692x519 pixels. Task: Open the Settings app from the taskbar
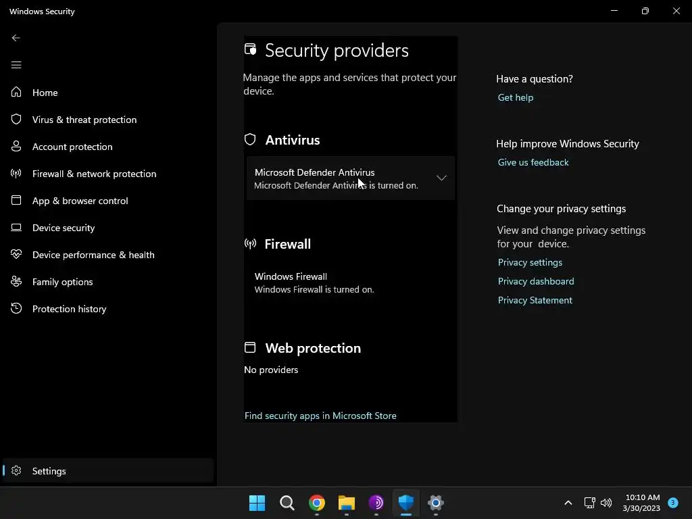[x=436, y=503]
